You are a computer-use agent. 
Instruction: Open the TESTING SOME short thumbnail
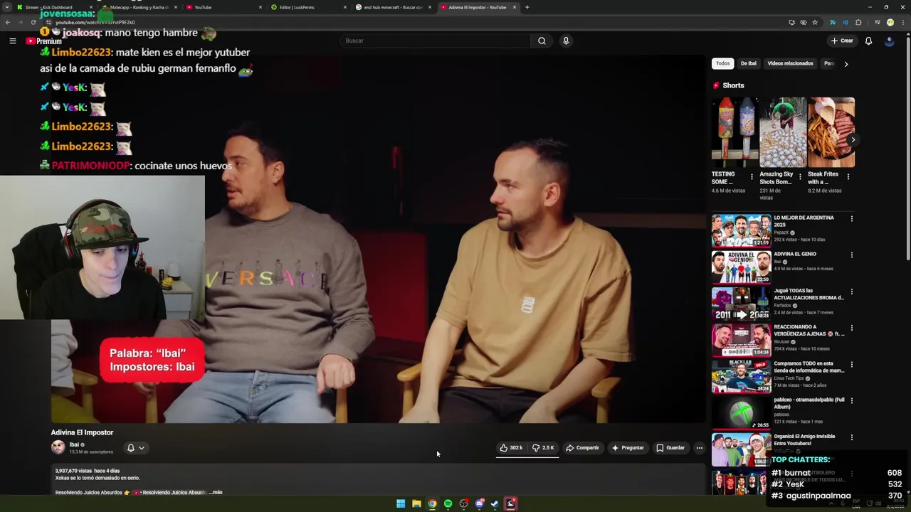tap(735, 132)
